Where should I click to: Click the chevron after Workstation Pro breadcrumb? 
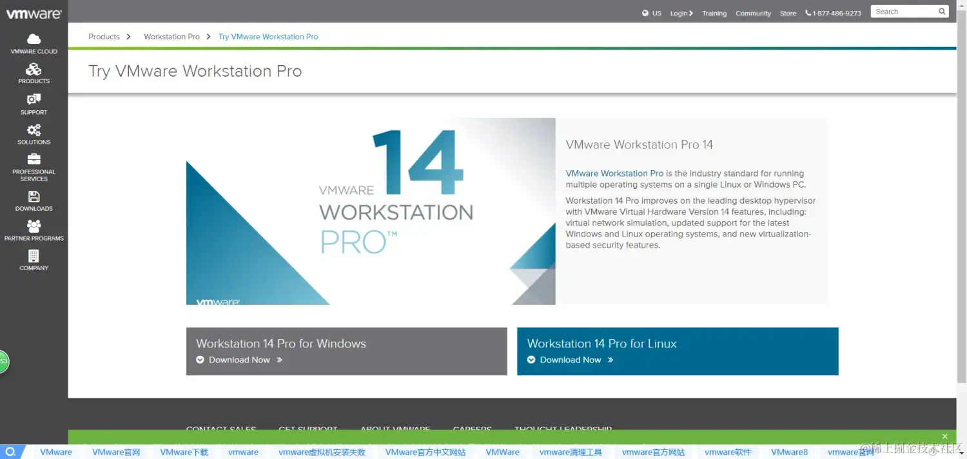click(x=208, y=37)
